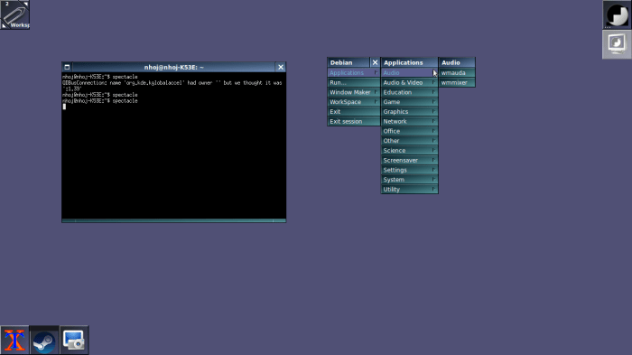The width and height of the screenshot is (632, 355).
Task: Click the terminal's bottom resize bar
Action: click(173, 220)
